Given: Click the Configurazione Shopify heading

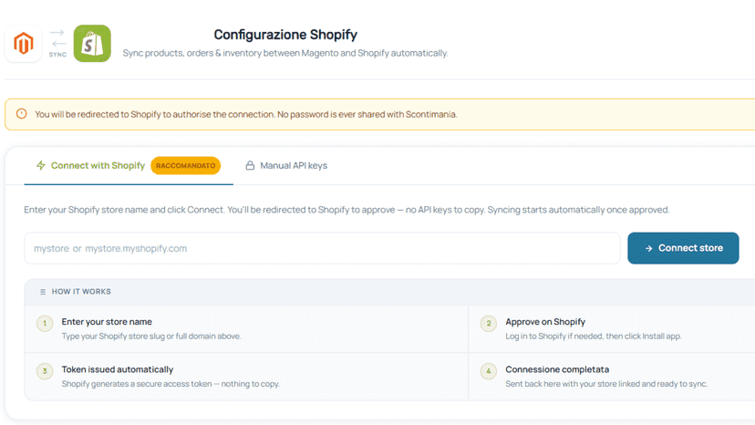Looking at the screenshot, I should (285, 35).
